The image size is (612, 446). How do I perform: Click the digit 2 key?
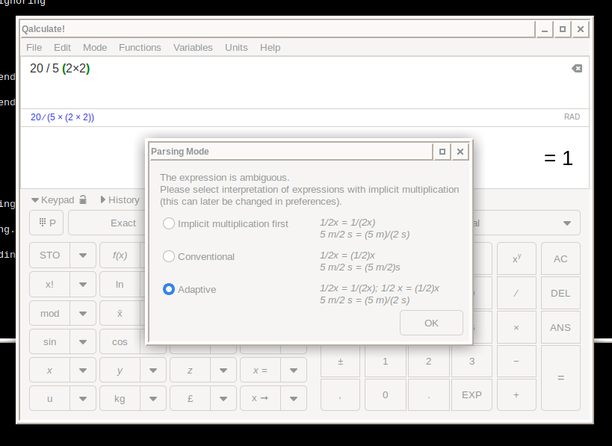pos(429,362)
